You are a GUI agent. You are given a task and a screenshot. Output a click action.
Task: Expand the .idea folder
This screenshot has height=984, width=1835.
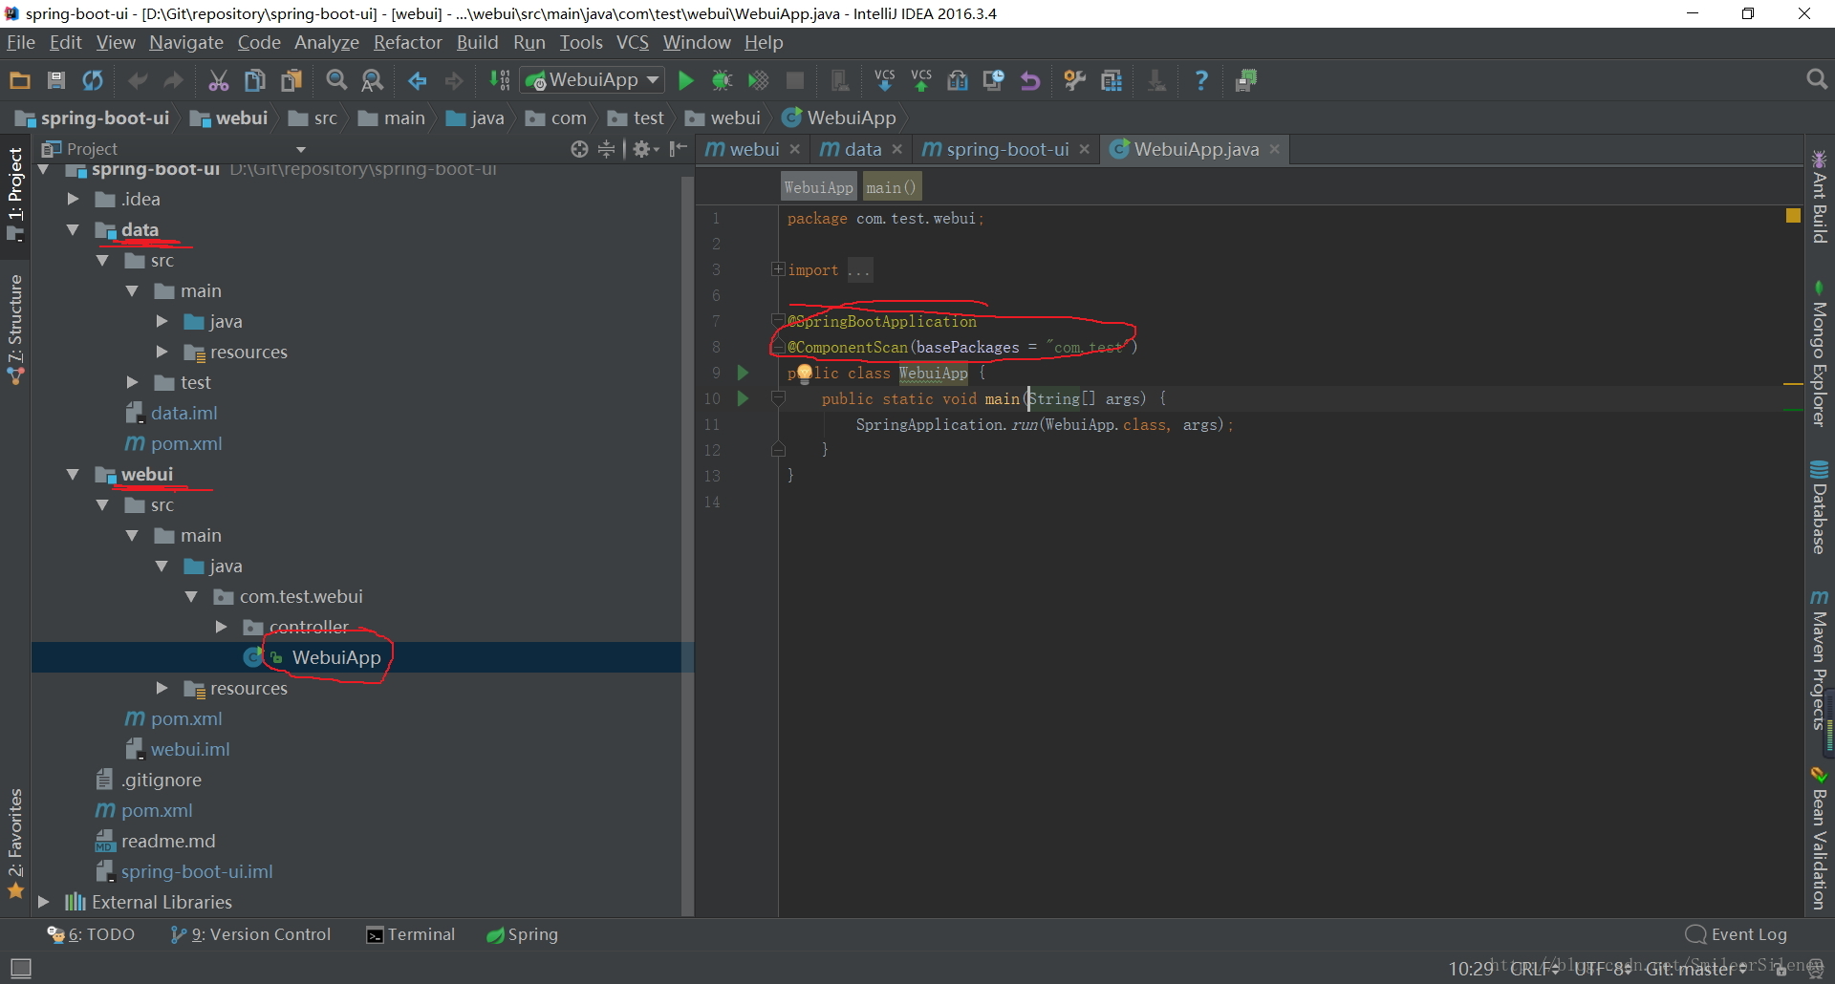click(x=73, y=199)
